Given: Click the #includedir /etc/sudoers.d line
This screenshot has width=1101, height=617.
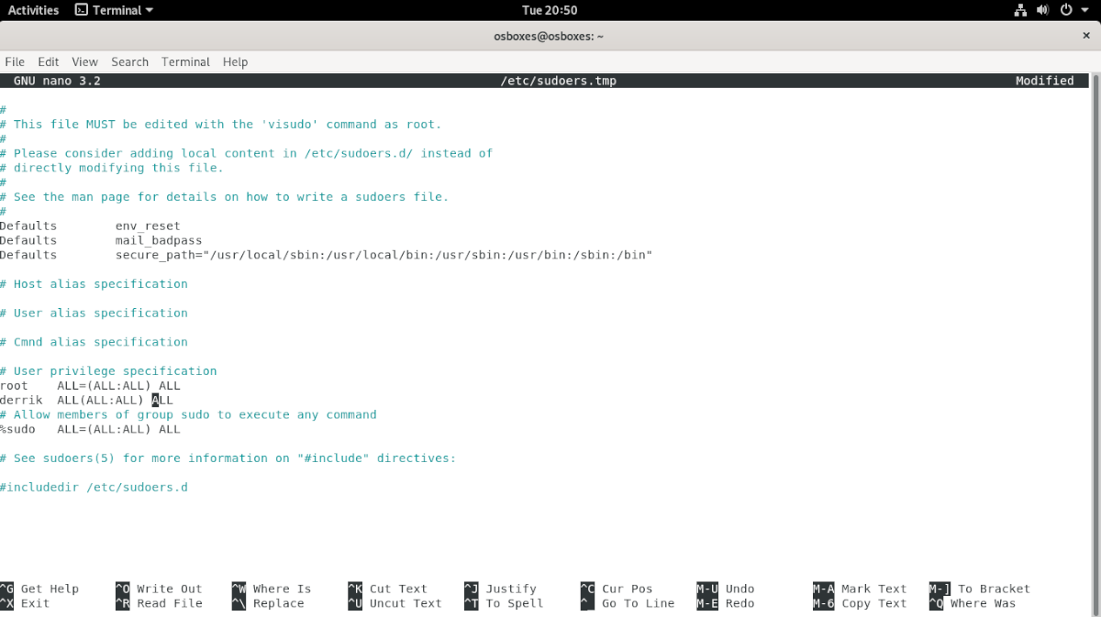Looking at the screenshot, I should pyautogui.click(x=94, y=487).
